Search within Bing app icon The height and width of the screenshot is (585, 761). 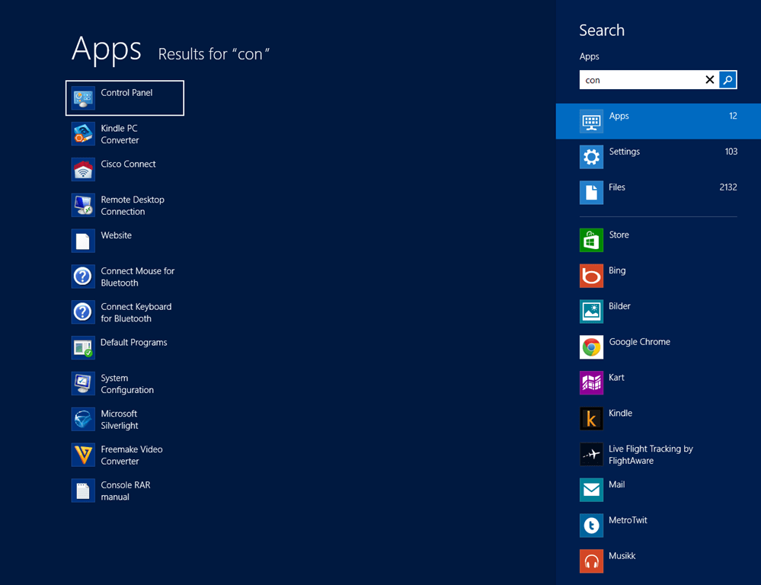[x=591, y=276]
